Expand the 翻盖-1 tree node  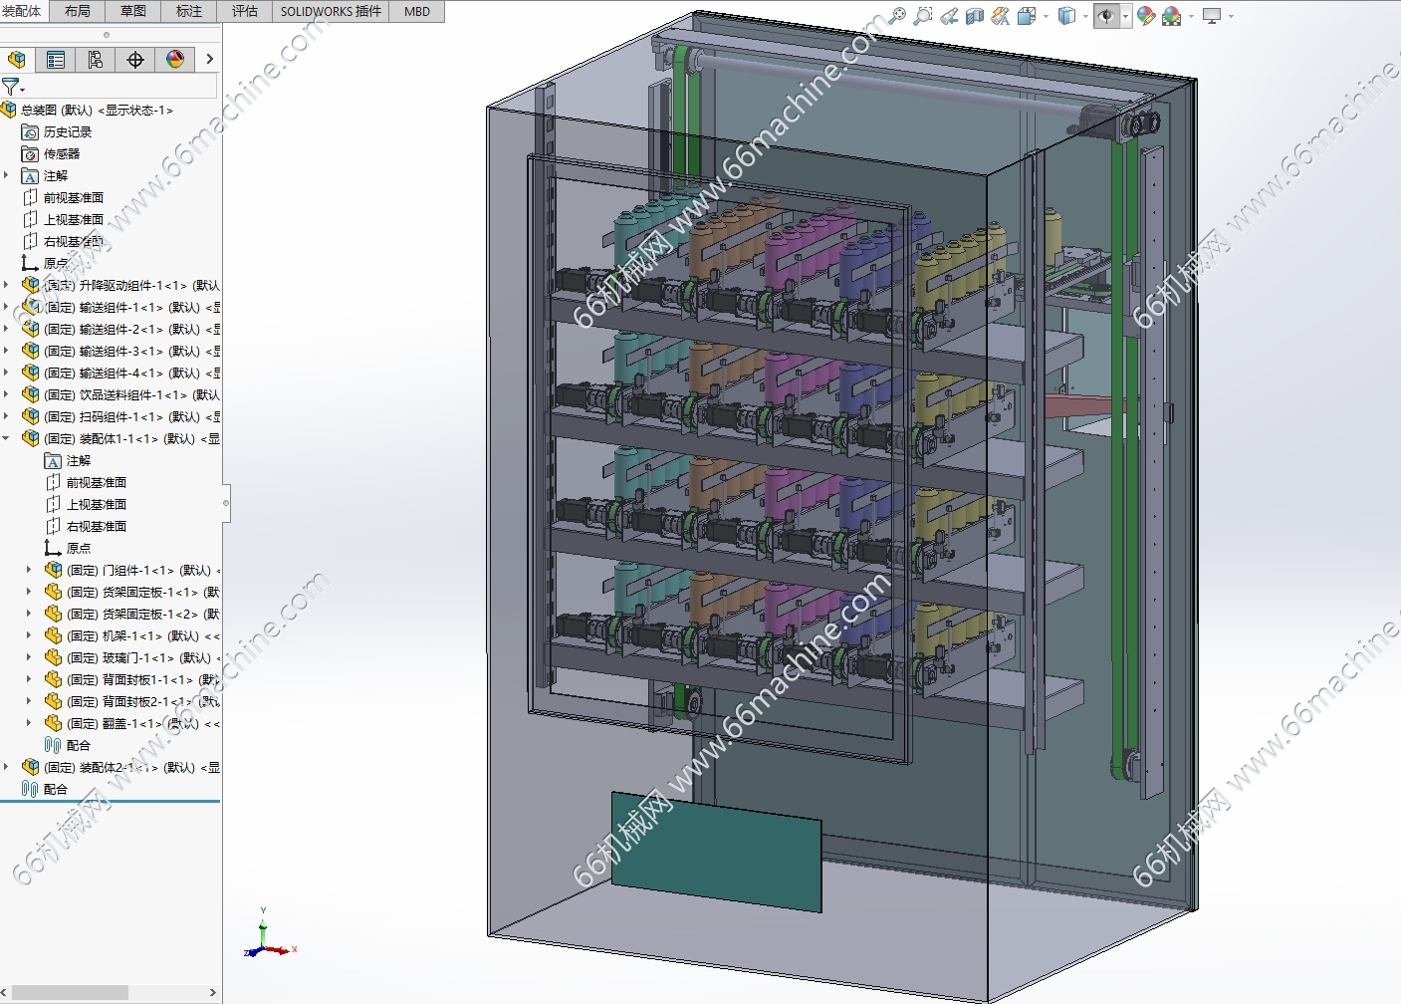pos(28,723)
